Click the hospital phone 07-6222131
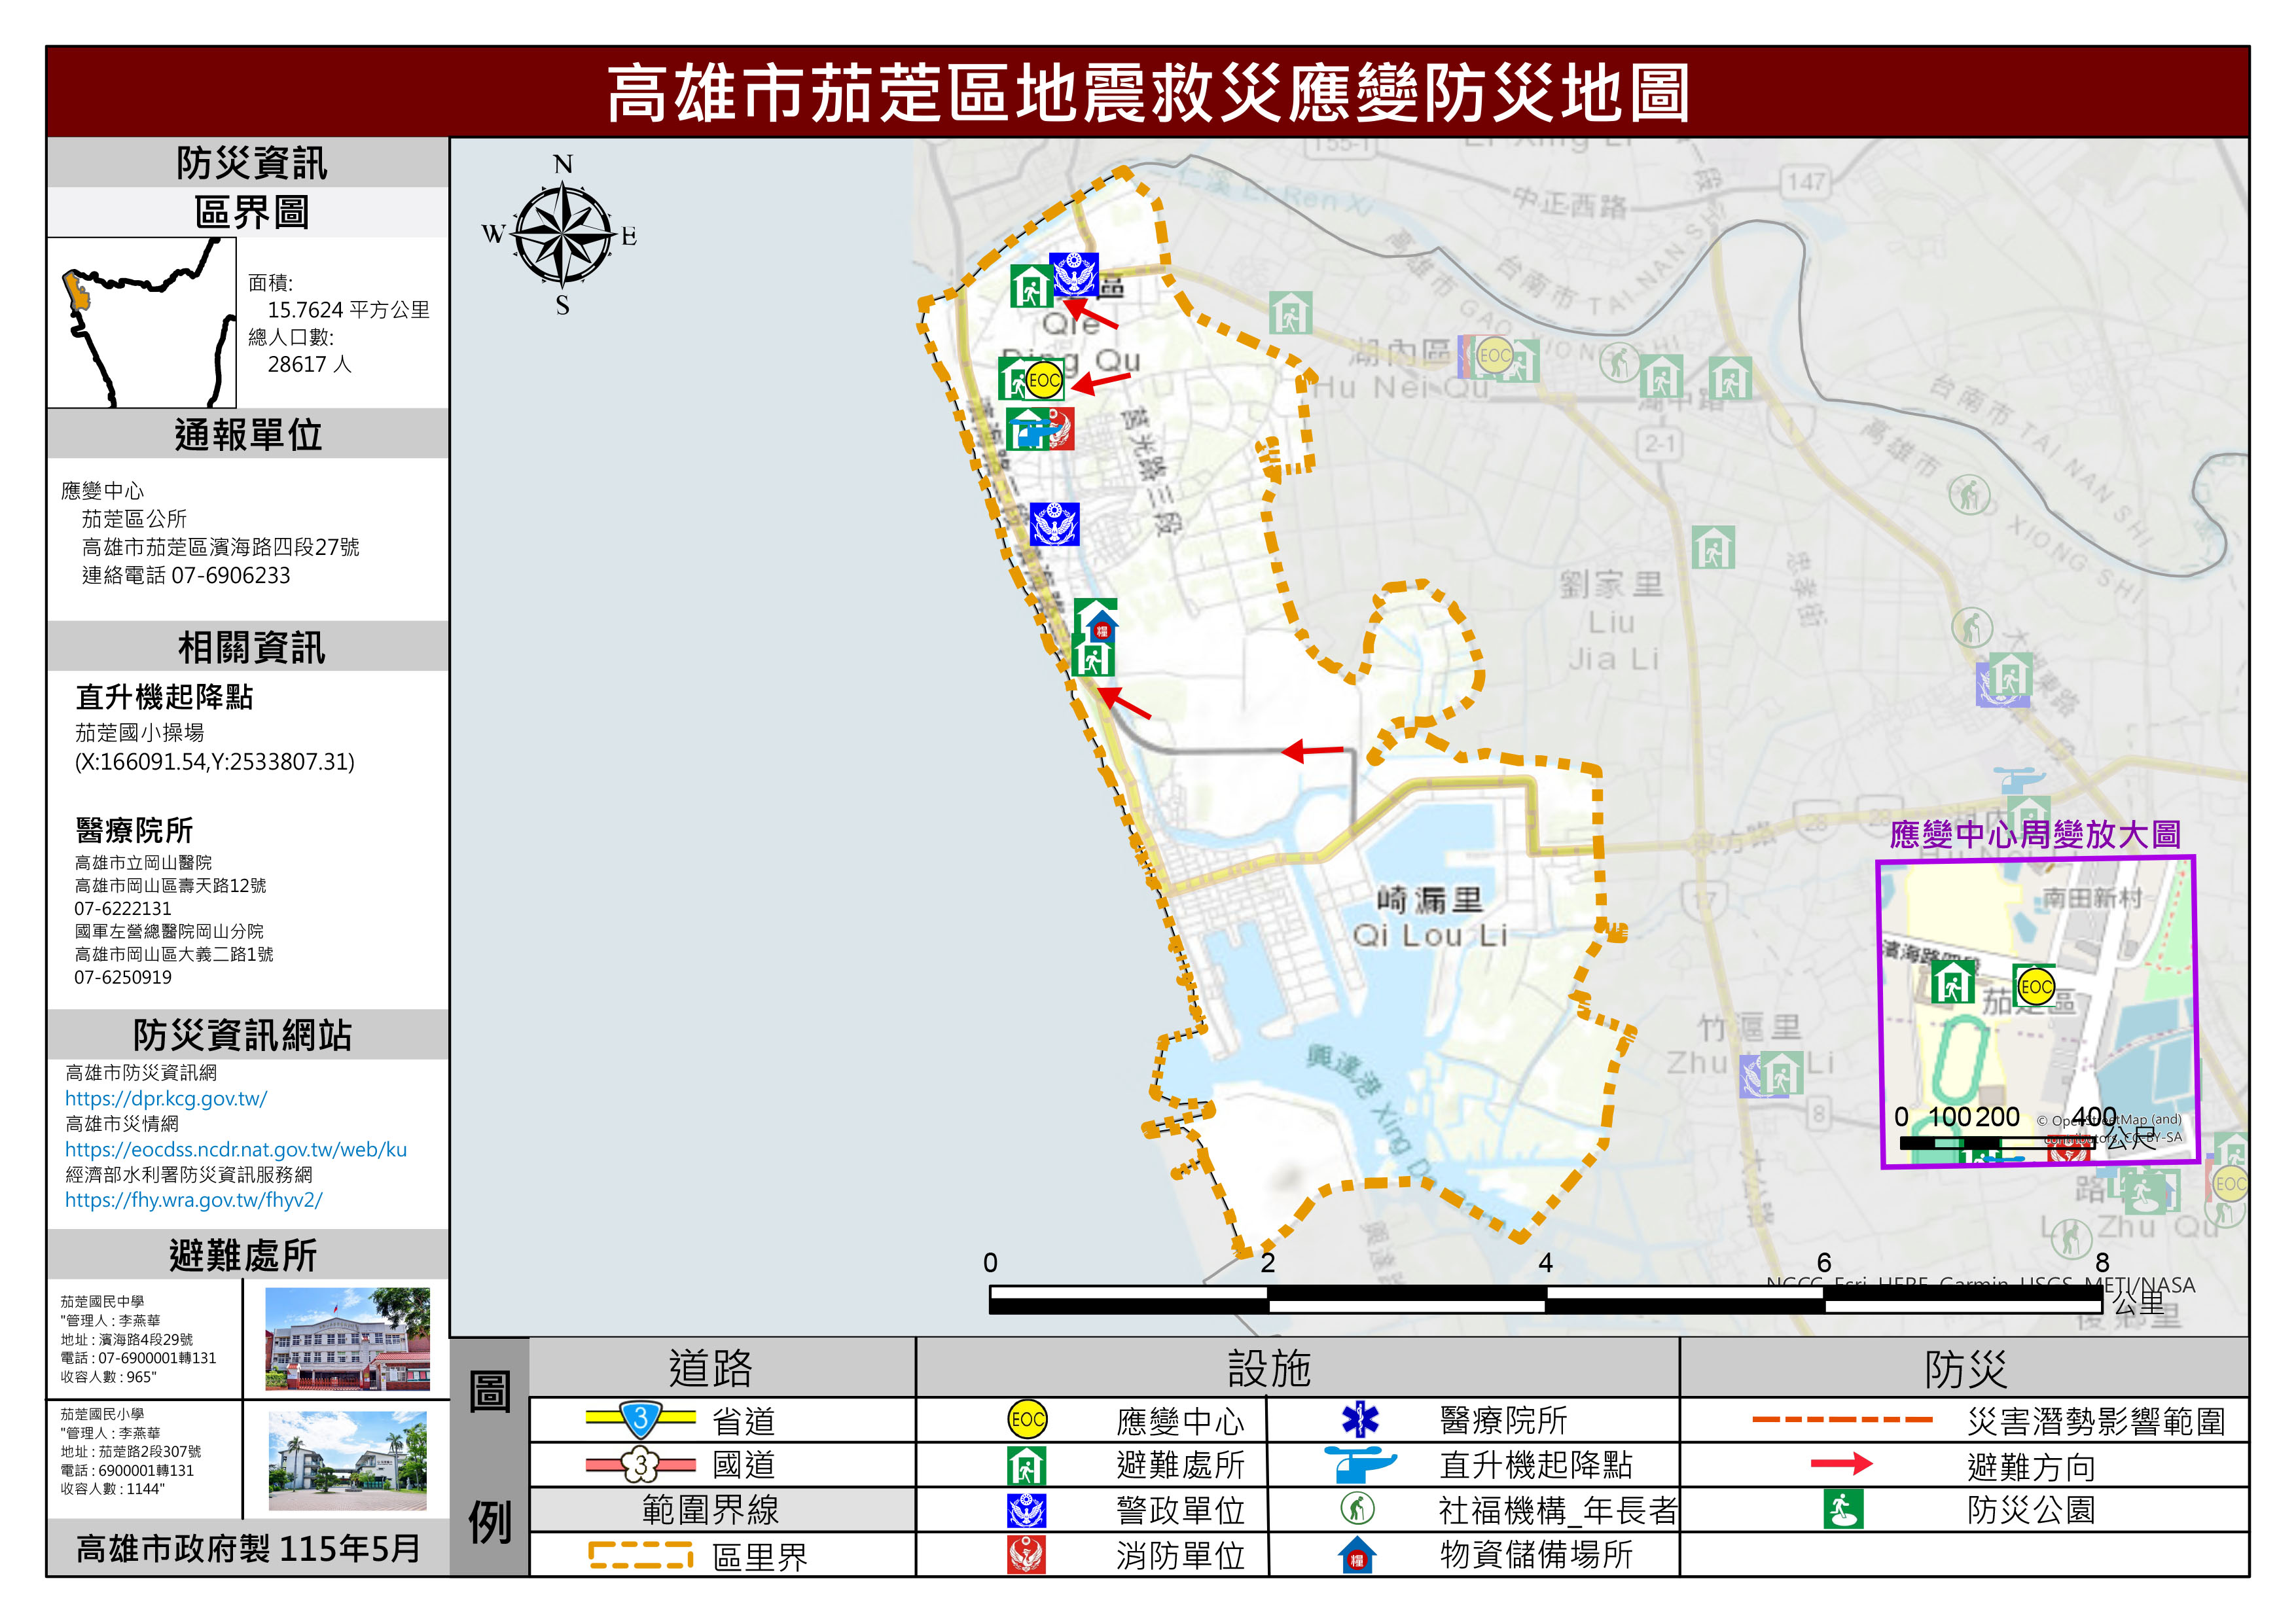Image resolution: width=2296 pixels, height=1623 pixels. click(123, 908)
